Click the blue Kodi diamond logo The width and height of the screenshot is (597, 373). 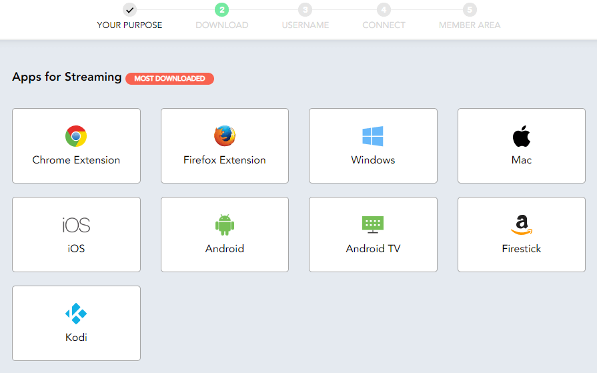click(76, 314)
